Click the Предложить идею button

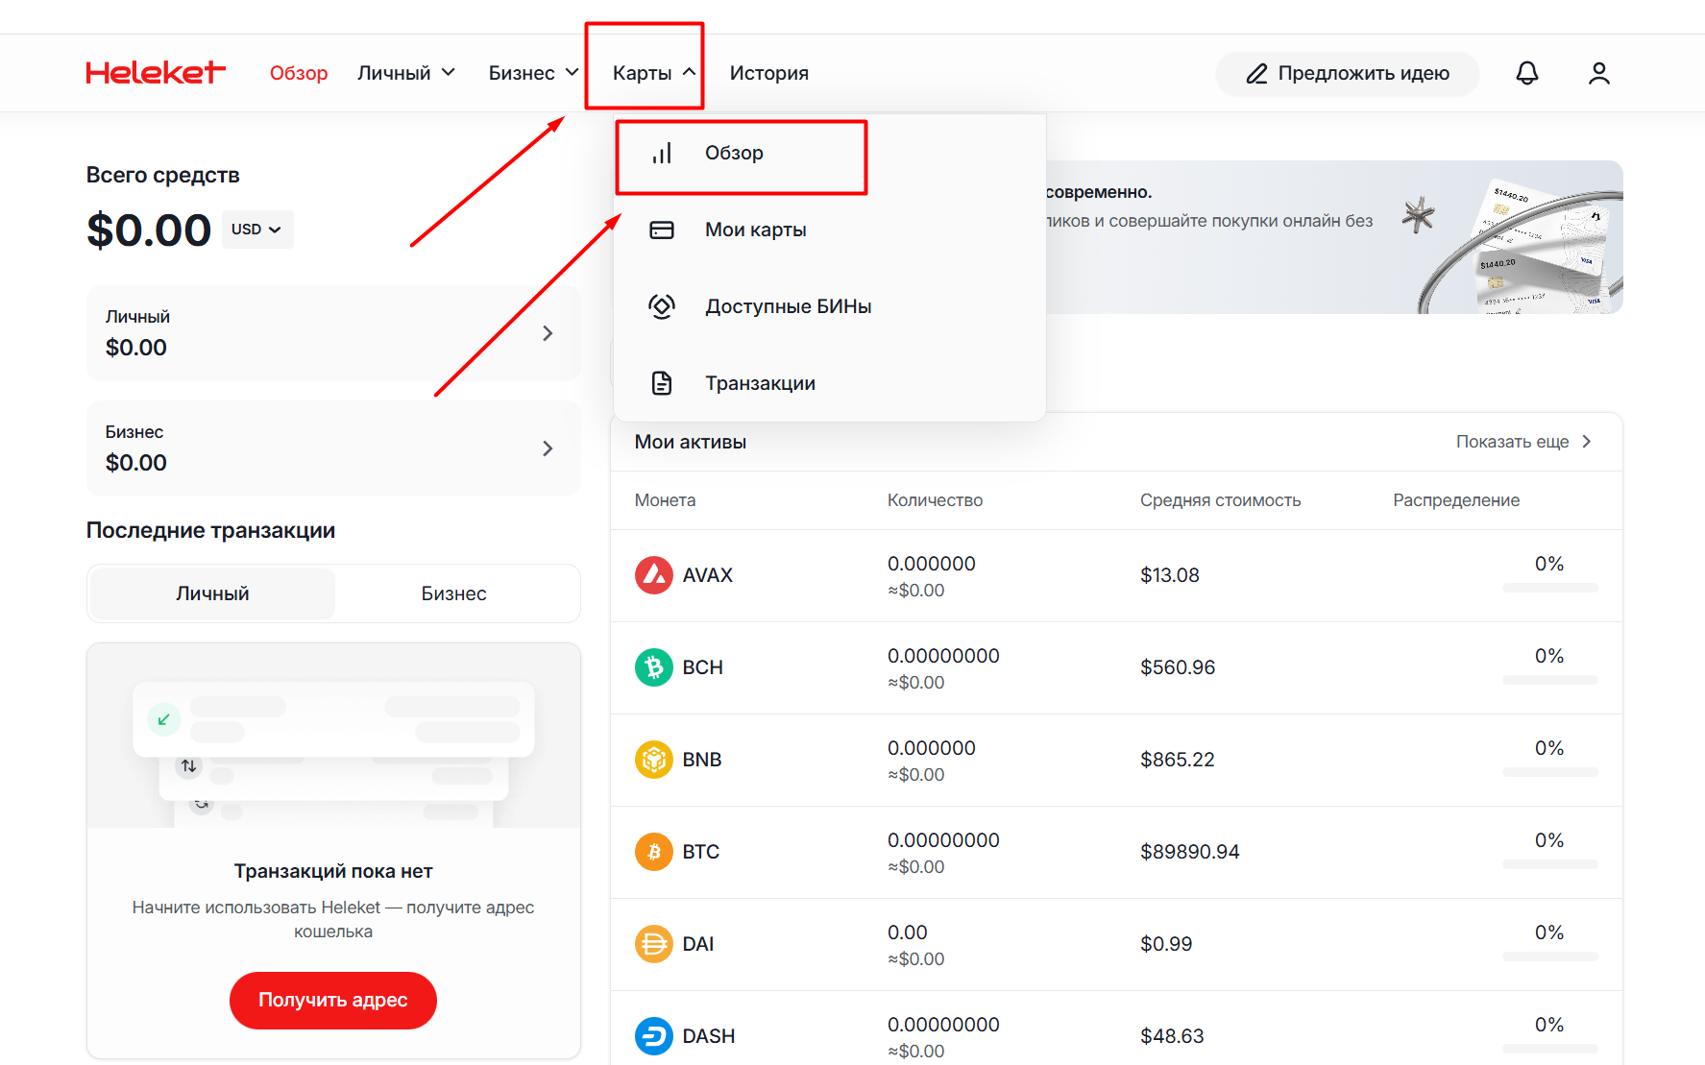pyautogui.click(x=1347, y=74)
